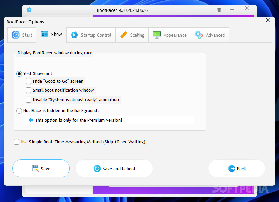The height and width of the screenshot is (202, 279).
Task: Click the Save button
Action: (41, 169)
